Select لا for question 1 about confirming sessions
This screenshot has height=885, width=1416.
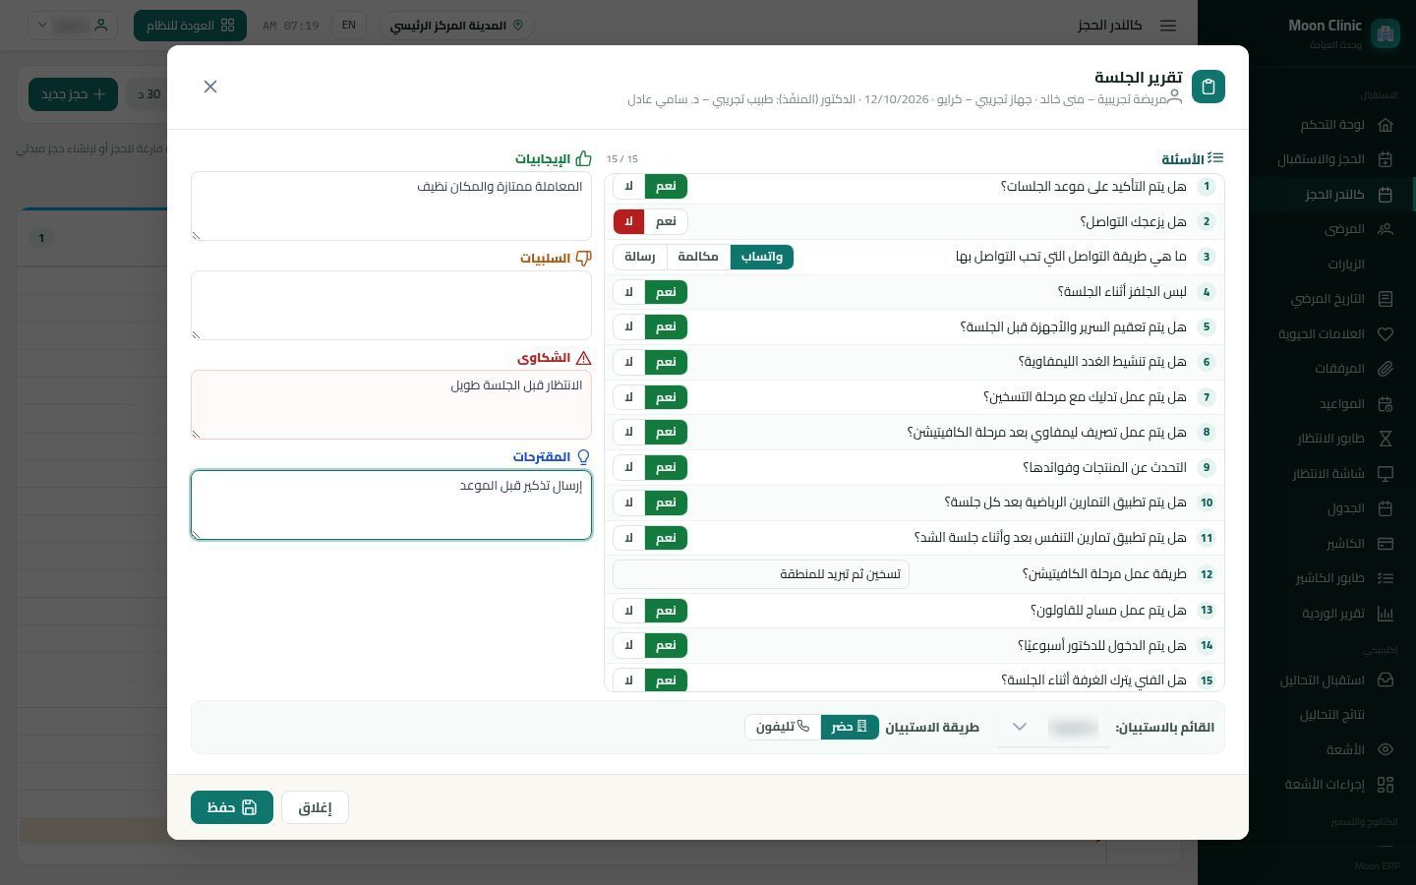pos(629,187)
